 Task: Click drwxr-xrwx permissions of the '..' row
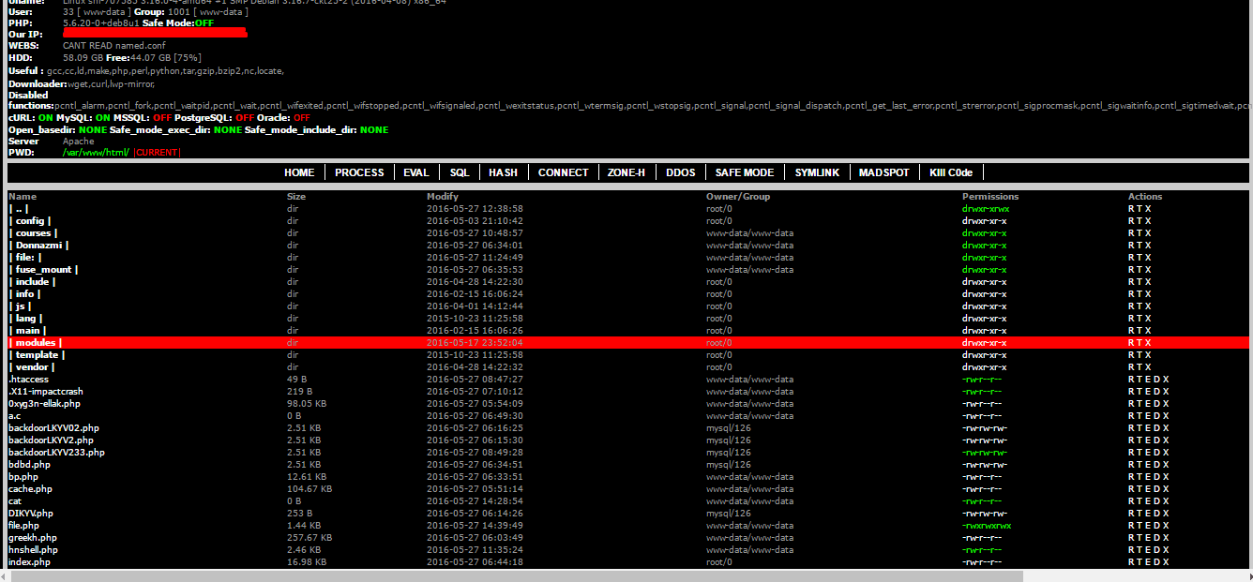pos(986,209)
